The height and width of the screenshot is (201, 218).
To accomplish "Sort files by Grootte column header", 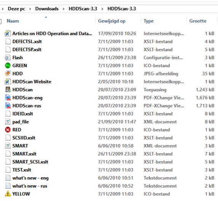I will tap(198, 21).
